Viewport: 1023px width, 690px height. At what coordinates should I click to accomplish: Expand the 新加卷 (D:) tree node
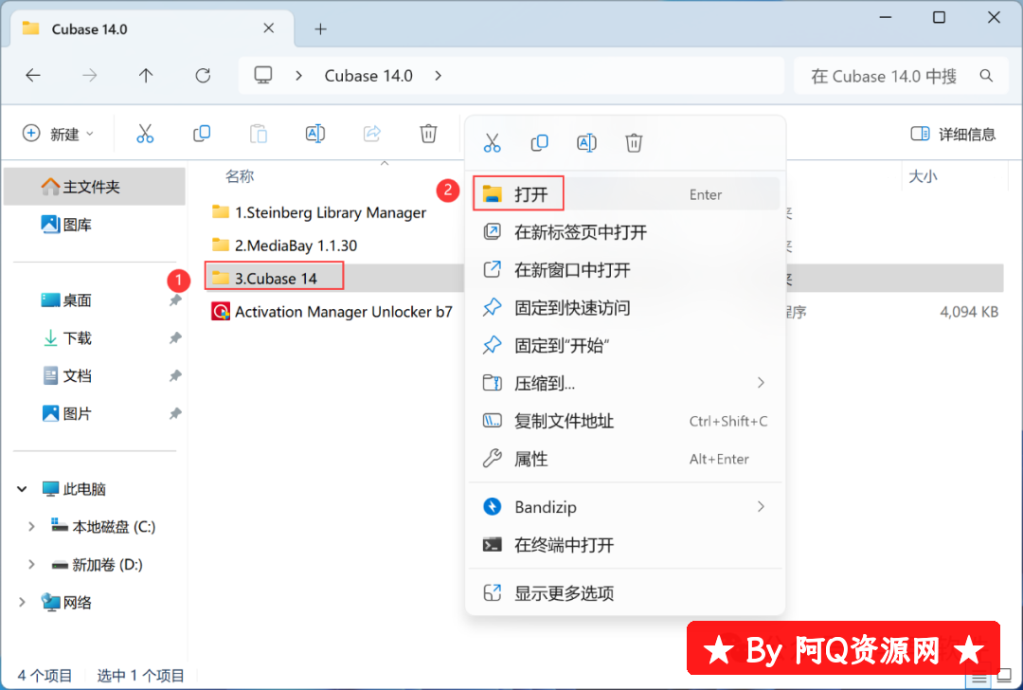point(30,565)
